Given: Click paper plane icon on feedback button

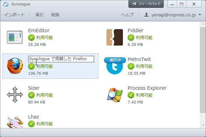Looking at the screenshot, I should (134, 4).
